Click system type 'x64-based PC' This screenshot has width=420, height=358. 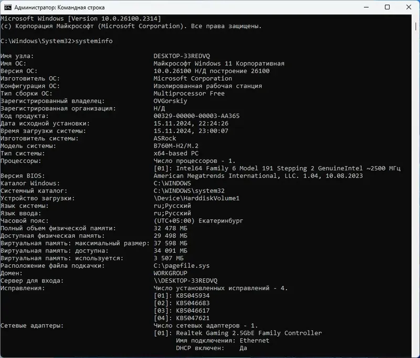(176, 154)
